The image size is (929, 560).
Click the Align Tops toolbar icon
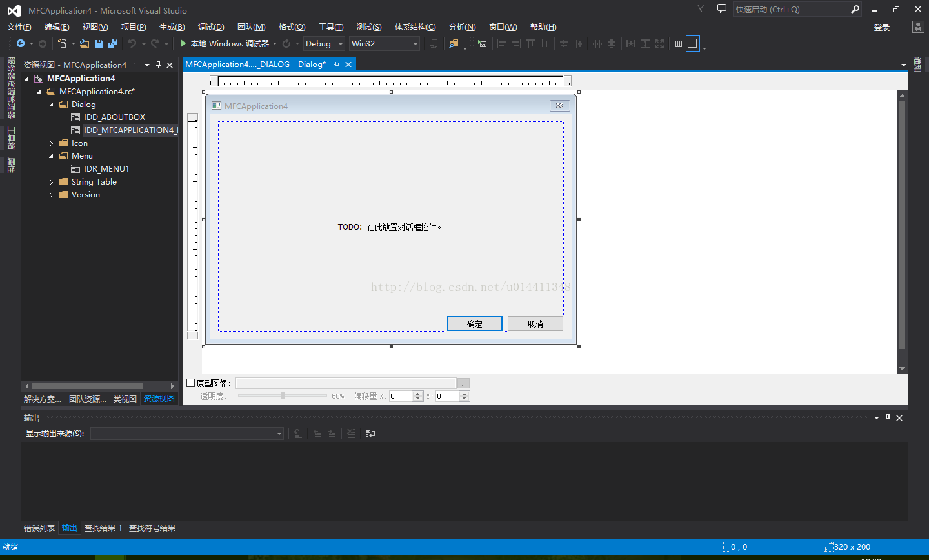point(530,43)
